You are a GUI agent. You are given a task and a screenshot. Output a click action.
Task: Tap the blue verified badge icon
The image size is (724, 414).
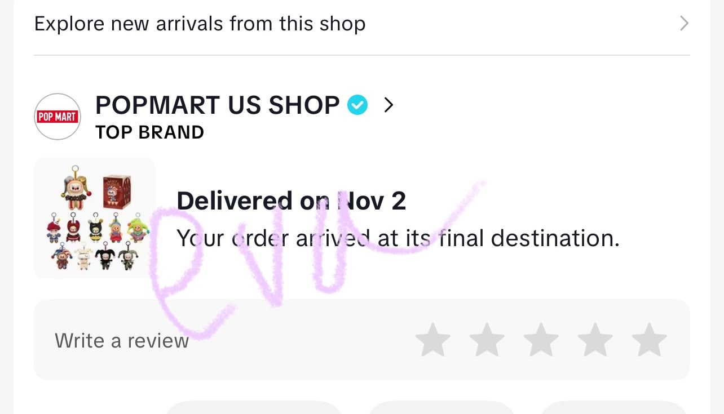(357, 105)
